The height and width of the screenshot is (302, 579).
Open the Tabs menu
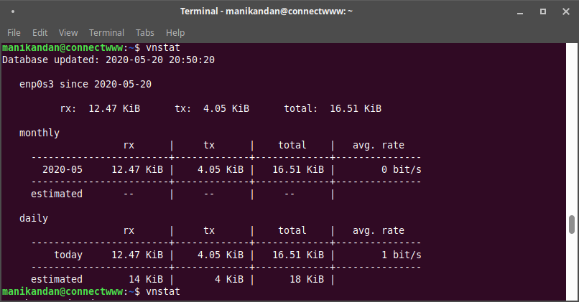click(145, 33)
